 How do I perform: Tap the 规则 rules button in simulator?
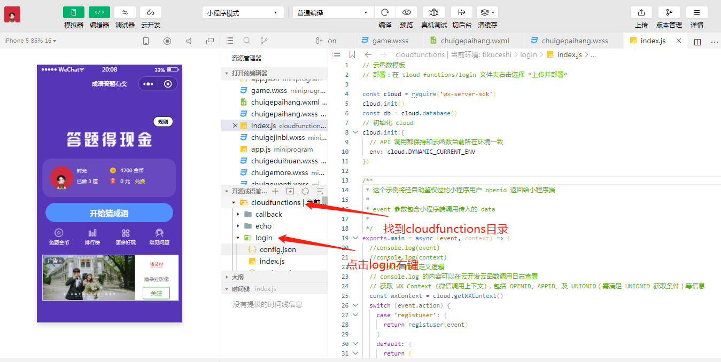click(163, 122)
